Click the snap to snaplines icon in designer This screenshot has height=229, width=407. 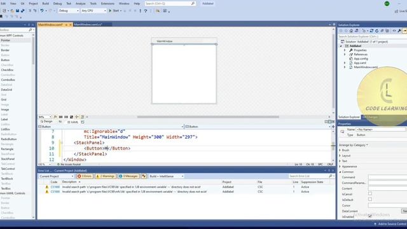coord(77,117)
